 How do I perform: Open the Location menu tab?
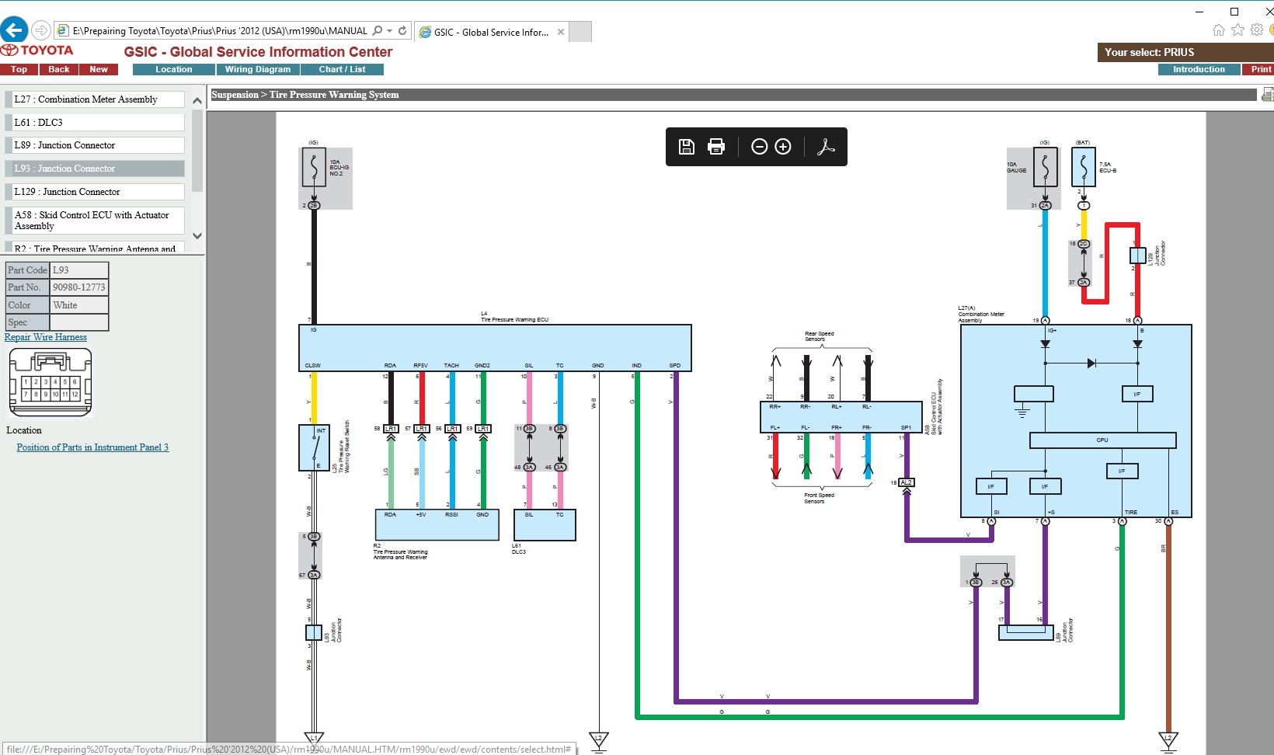pyautogui.click(x=173, y=69)
